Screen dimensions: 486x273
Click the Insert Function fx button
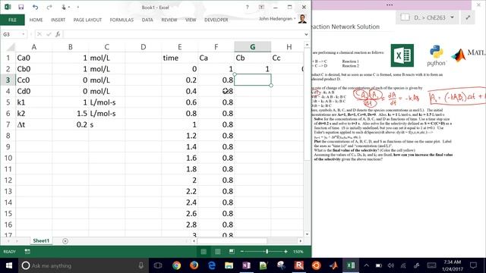[x=58, y=34]
